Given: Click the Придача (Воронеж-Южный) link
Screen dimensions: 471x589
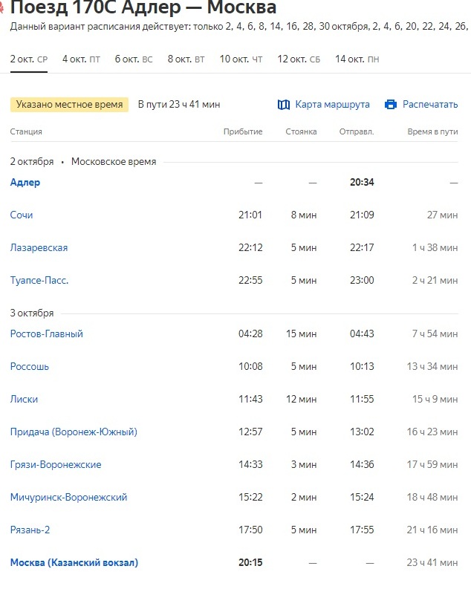Looking at the screenshot, I should point(74,432).
